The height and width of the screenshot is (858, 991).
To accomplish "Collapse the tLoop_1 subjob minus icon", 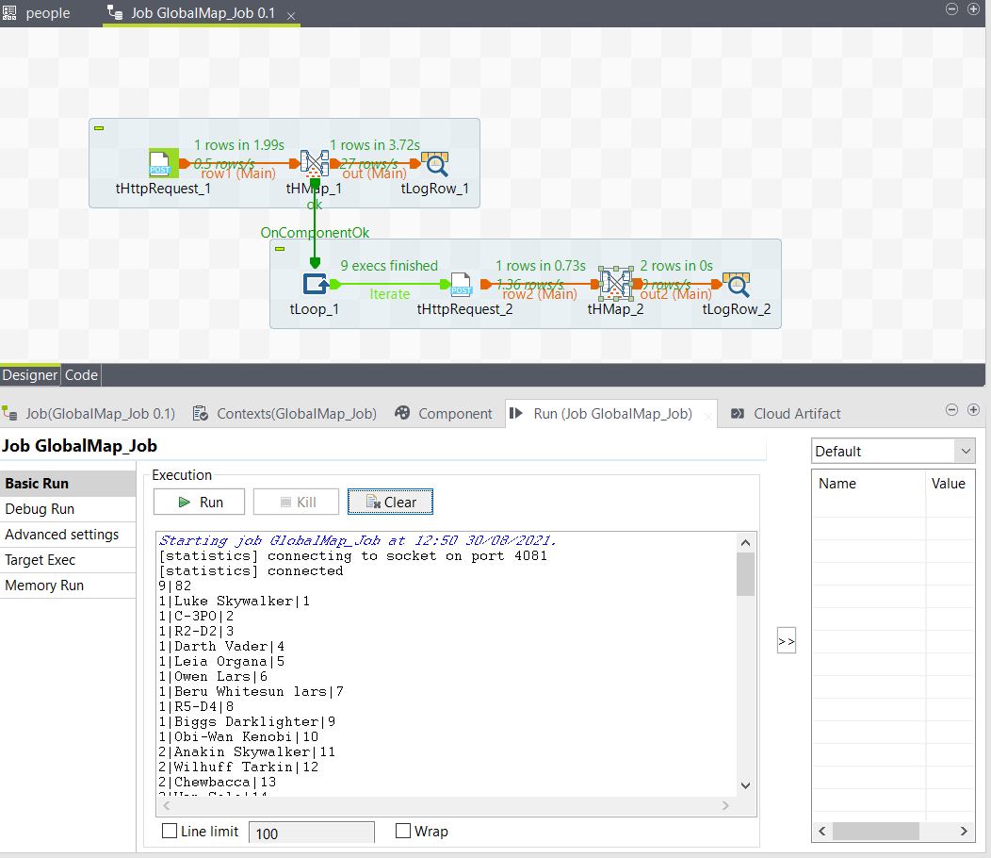I will 280,249.
